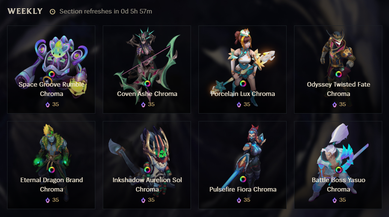Open the Space Groove Rumble Chroma card
The image size is (389, 217).
tap(51, 69)
